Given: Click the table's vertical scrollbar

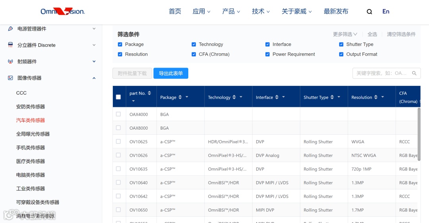Looking at the screenshot, I should pyautogui.click(x=419, y=134).
